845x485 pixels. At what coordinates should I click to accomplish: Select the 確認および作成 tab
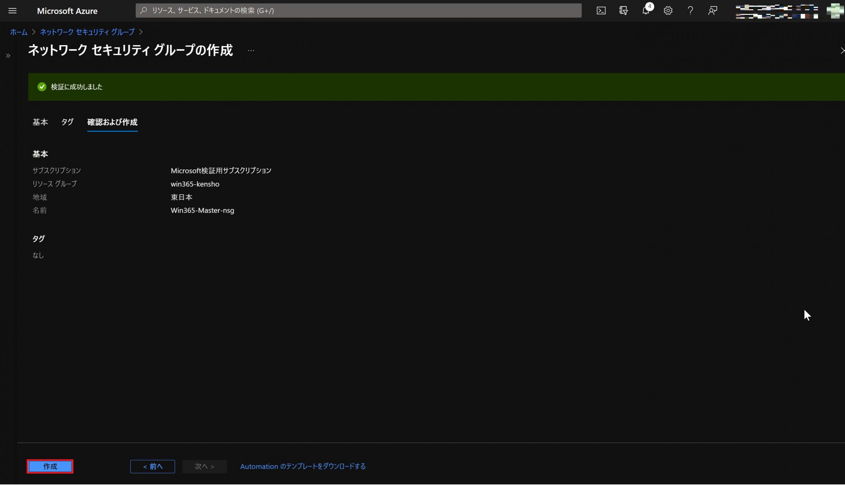click(112, 122)
